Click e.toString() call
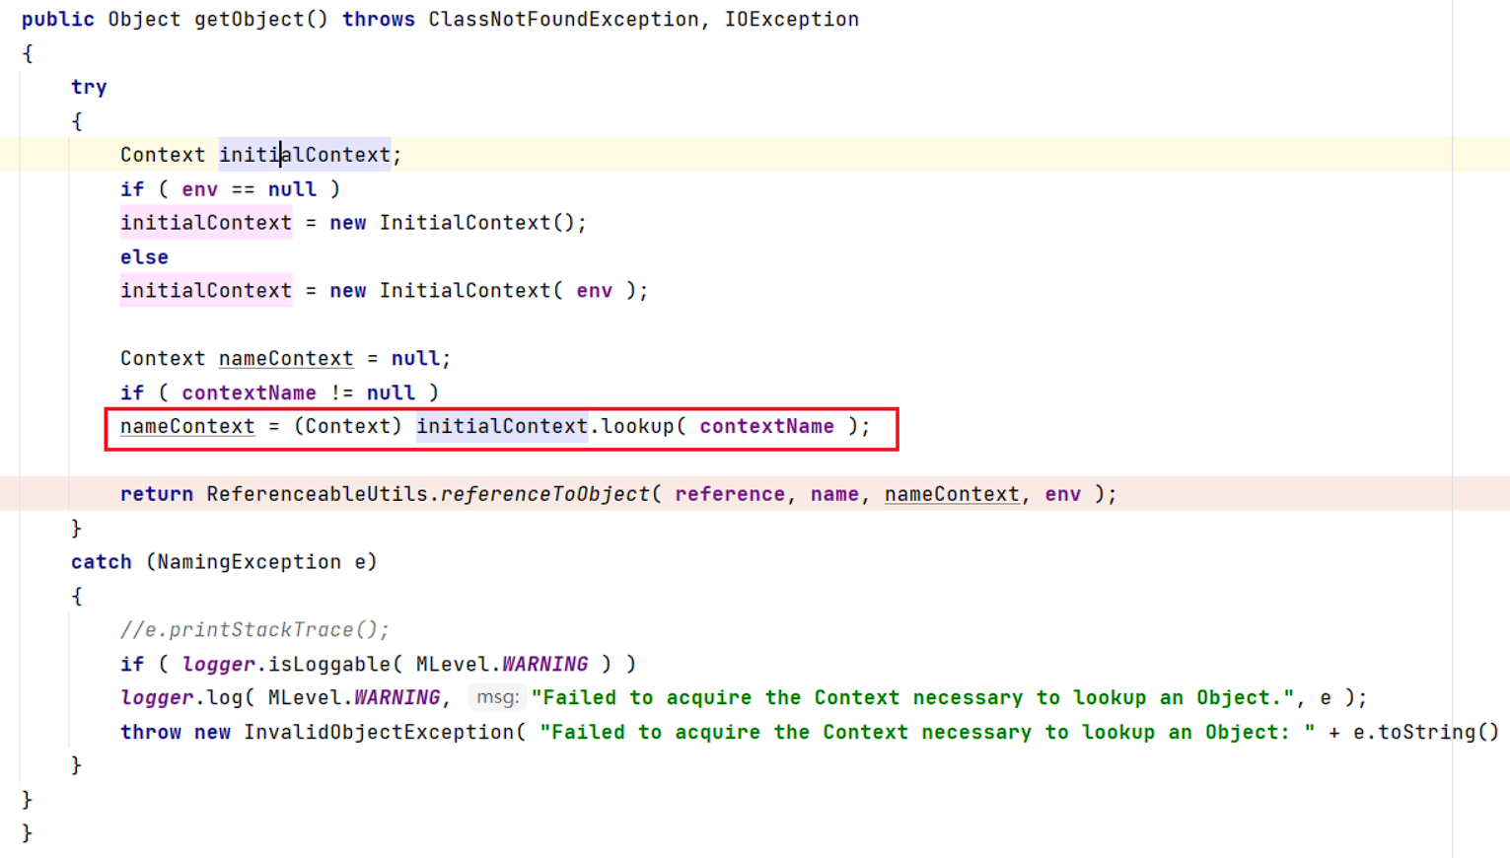The image size is (1510, 858). click(x=1426, y=733)
